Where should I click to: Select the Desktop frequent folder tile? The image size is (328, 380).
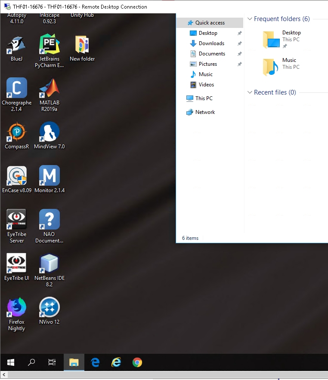[x=282, y=39]
